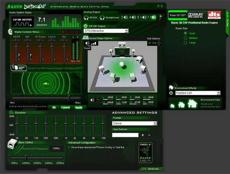The image size is (230, 174).
Task: Toggle the Environment Effects power button
Action: [x=171, y=93]
